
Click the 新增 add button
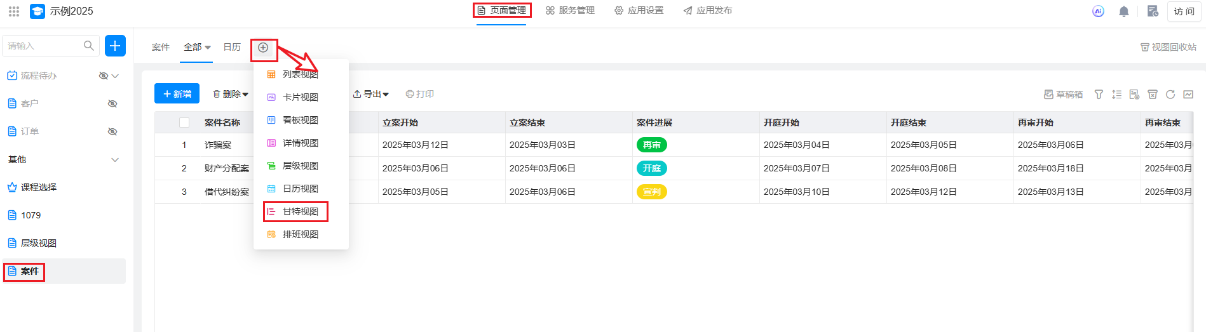pos(177,94)
